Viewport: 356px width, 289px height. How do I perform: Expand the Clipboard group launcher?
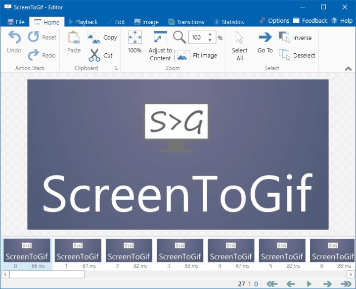pos(116,68)
